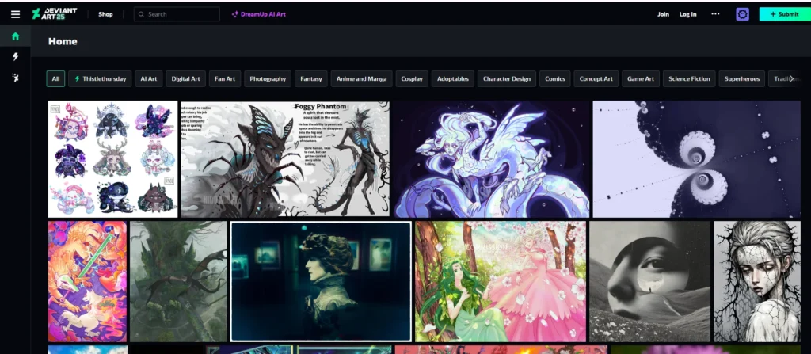Image resolution: width=811 pixels, height=354 pixels.
Task: Select the Digital Art category
Action: click(x=185, y=78)
